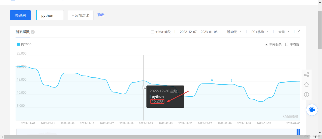The image size is (322, 139).
Task: Expand the 近30天 time range dropdown
Action: pyautogui.click(x=234, y=32)
